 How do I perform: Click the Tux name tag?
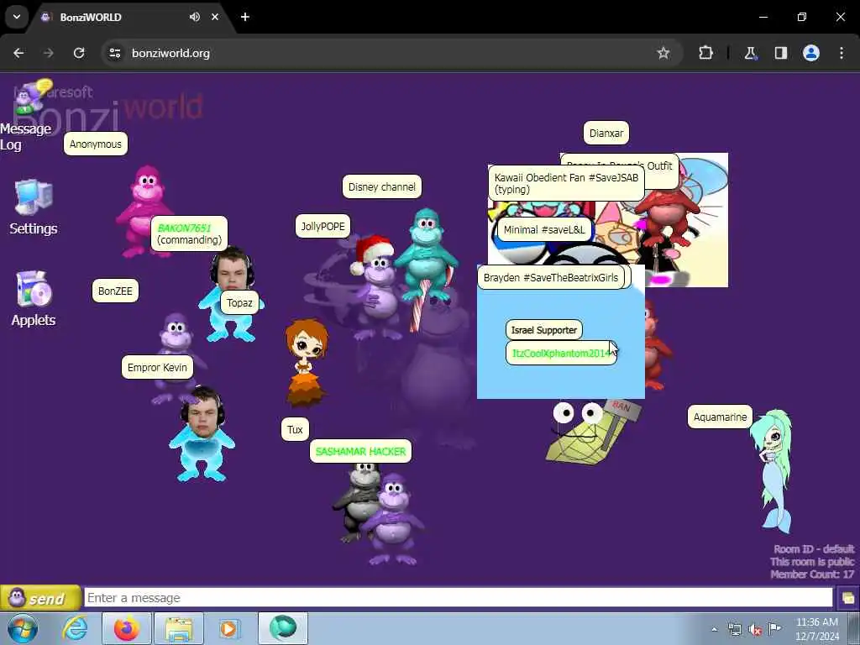point(295,429)
